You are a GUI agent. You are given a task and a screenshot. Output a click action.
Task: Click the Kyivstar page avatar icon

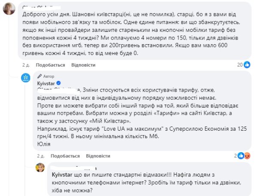click(x=27, y=79)
